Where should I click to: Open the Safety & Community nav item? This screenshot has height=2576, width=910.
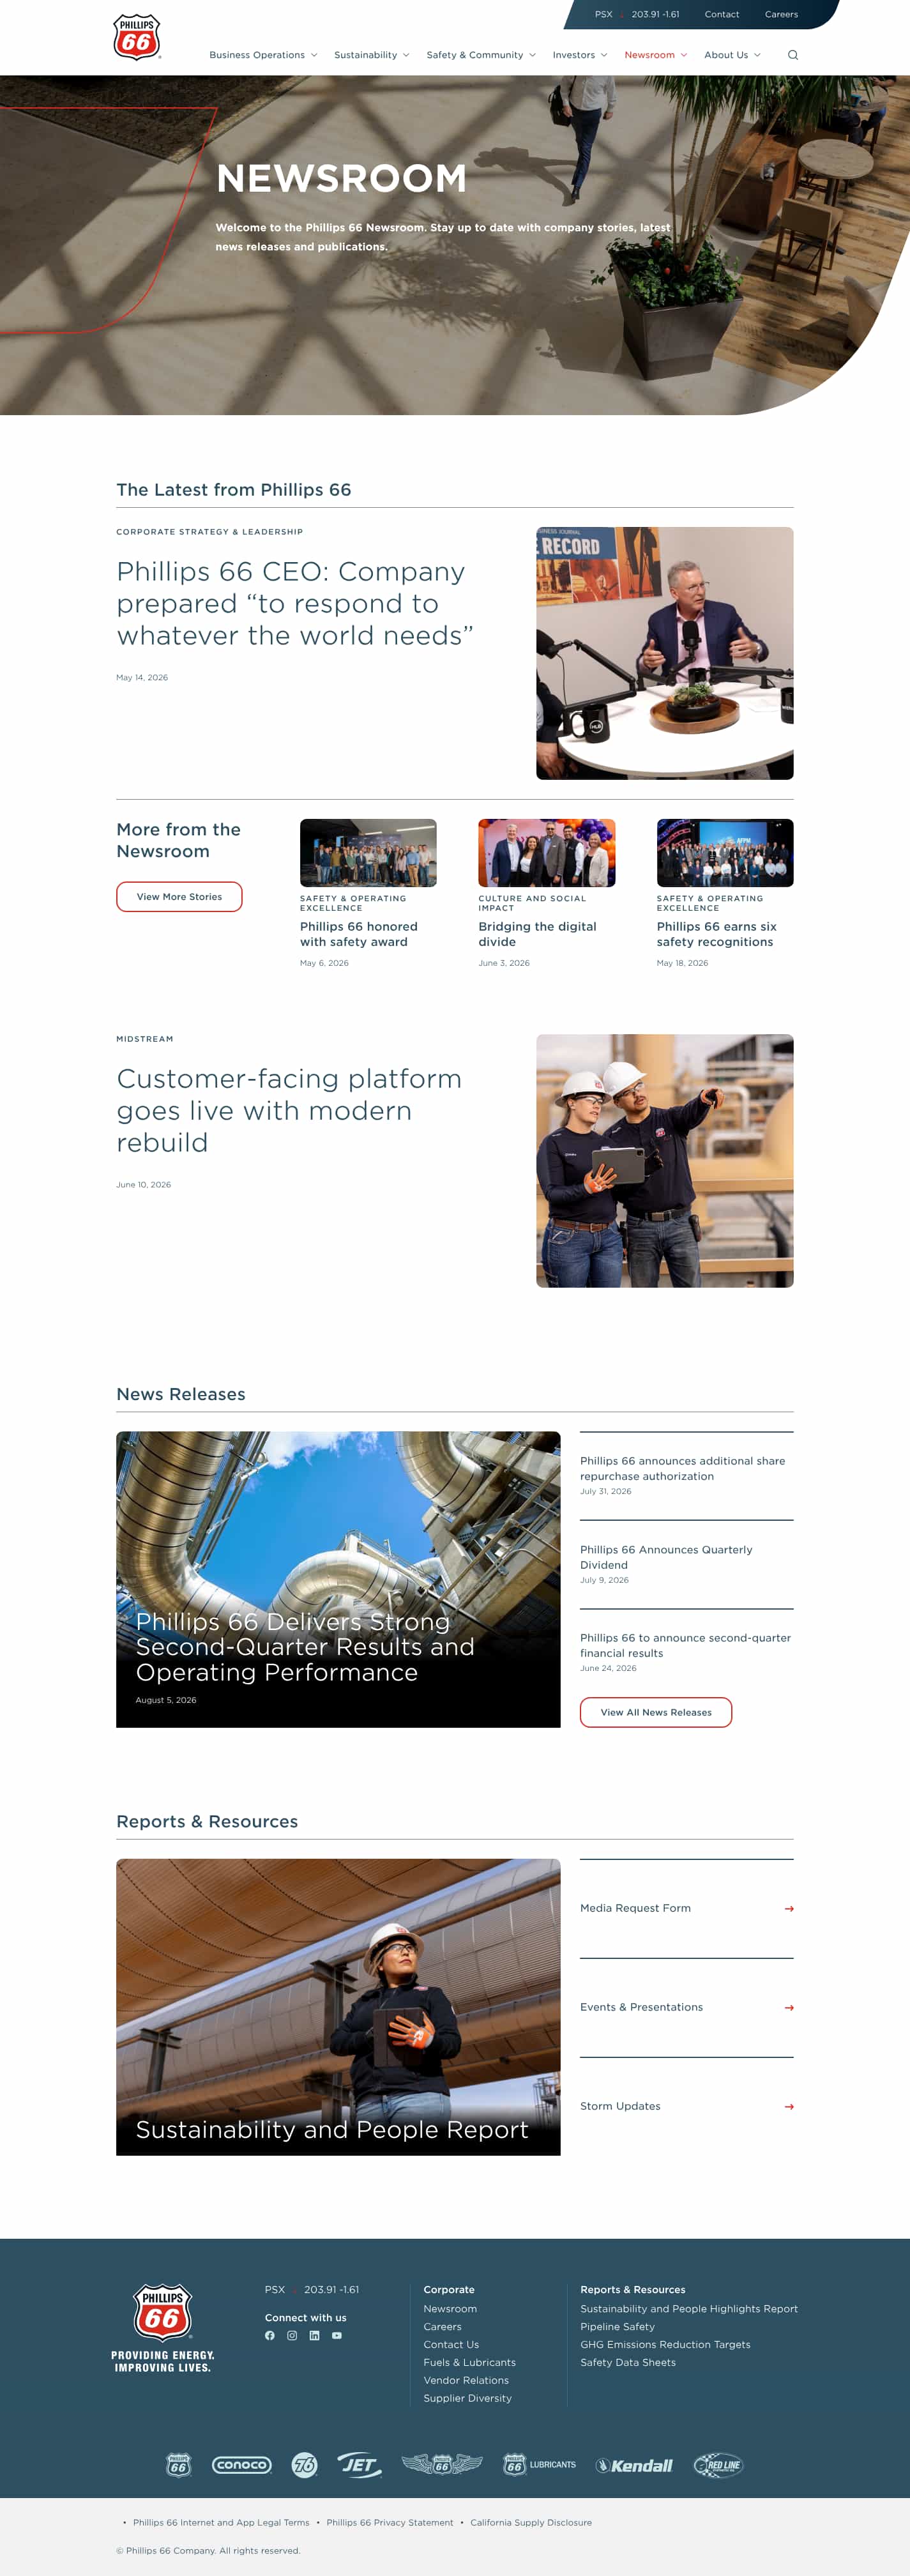coord(475,55)
